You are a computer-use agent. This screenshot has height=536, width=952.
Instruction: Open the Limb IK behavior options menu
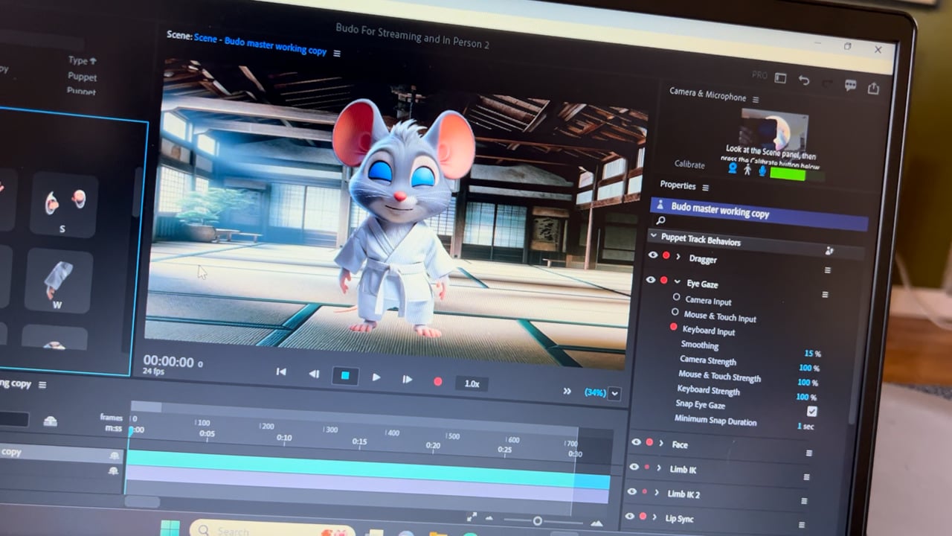point(806,477)
